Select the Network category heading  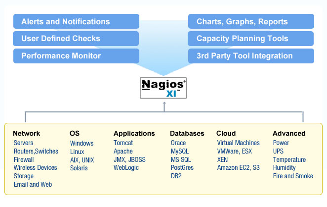pos(26,133)
